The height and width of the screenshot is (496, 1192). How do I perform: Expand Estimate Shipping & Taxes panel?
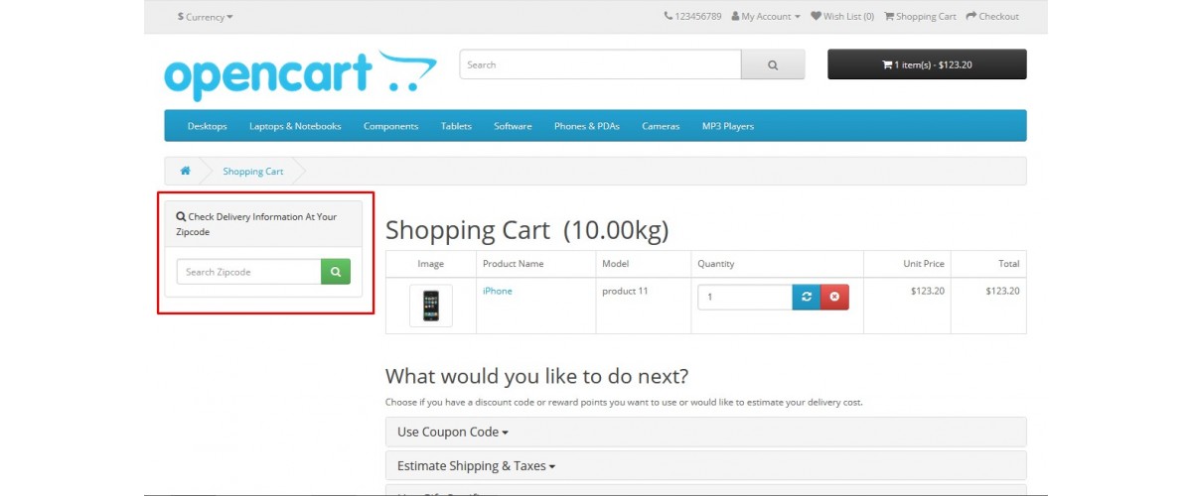coord(705,465)
